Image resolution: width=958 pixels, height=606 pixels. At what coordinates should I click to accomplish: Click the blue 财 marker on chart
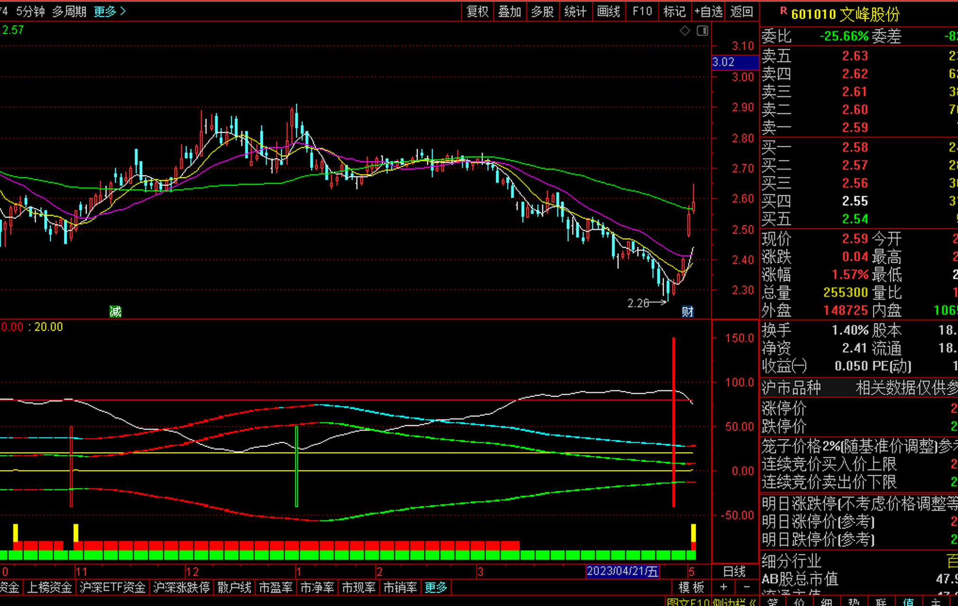(688, 311)
